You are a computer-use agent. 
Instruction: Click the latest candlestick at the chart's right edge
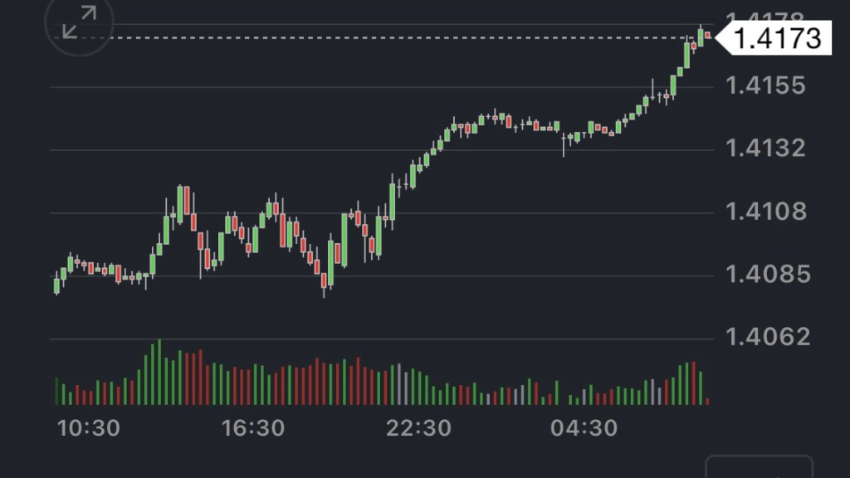(707, 35)
